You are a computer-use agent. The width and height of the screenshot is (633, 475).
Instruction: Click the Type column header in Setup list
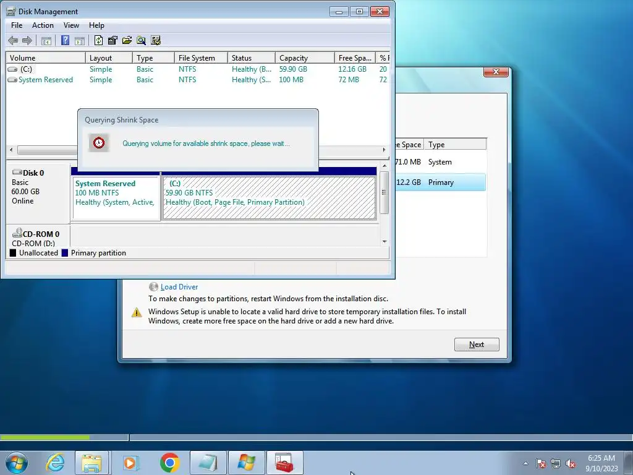point(455,144)
